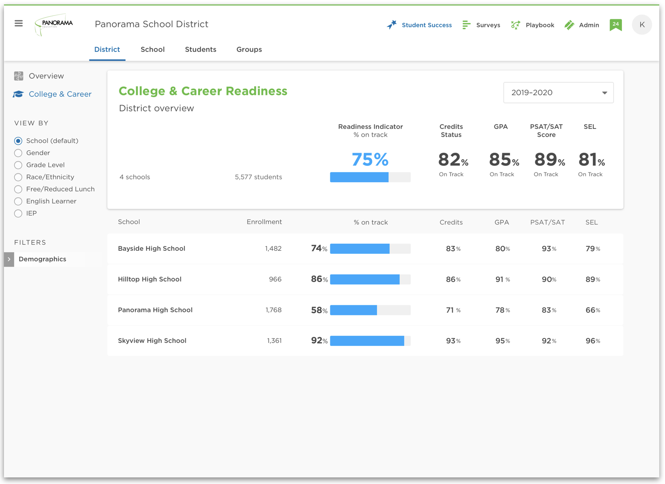
Task: Click the 81% SEL on-track value
Action: click(x=591, y=160)
